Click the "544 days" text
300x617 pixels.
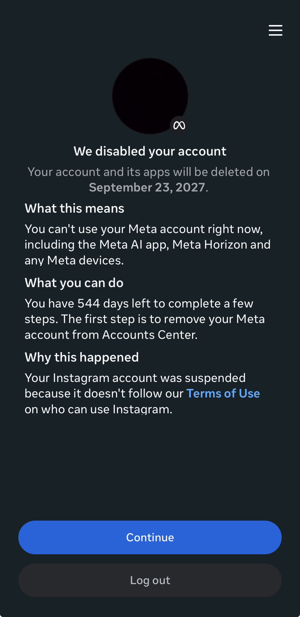(x=89, y=303)
